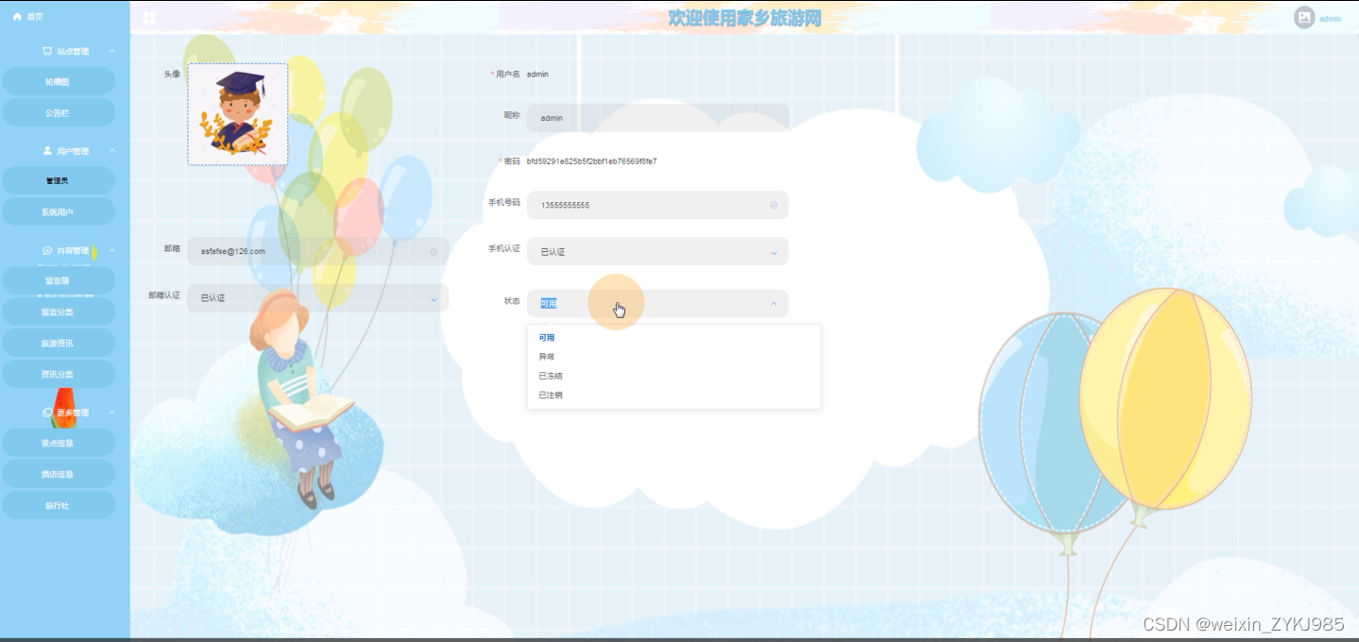
Task: Click the 欢迎使用家乡旅游网 title
Action: (745, 18)
